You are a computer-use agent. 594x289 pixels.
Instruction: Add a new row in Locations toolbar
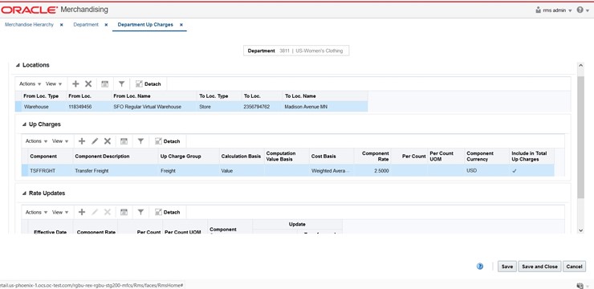75,84
